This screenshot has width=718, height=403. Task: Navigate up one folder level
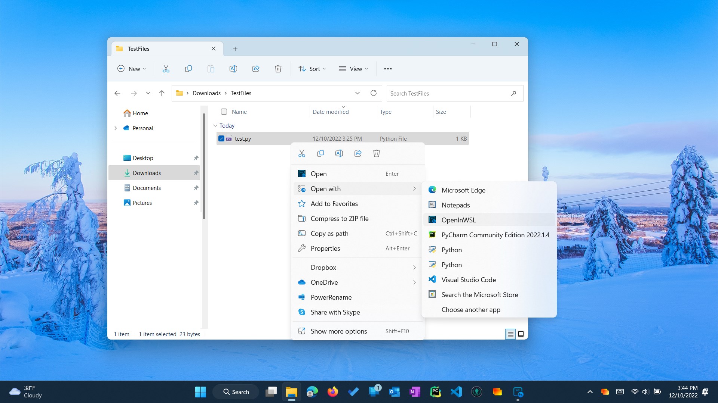point(162,93)
